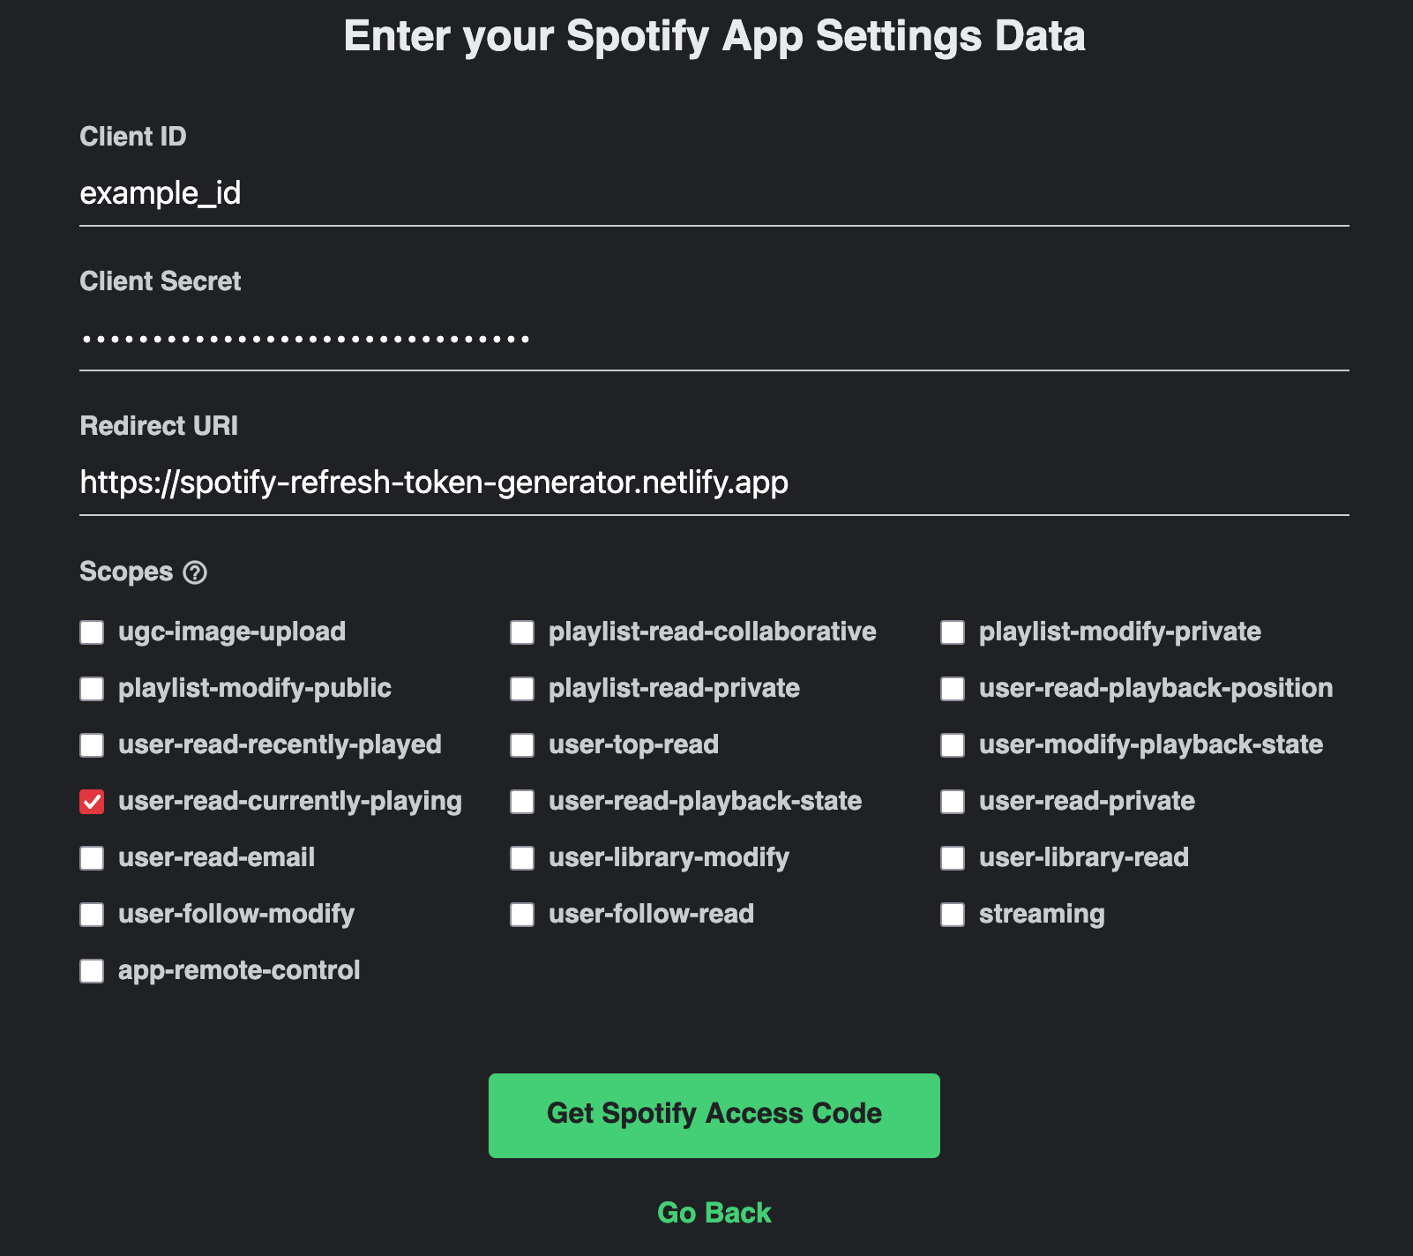
Task: Follow the Go Back link
Action: tap(714, 1213)
